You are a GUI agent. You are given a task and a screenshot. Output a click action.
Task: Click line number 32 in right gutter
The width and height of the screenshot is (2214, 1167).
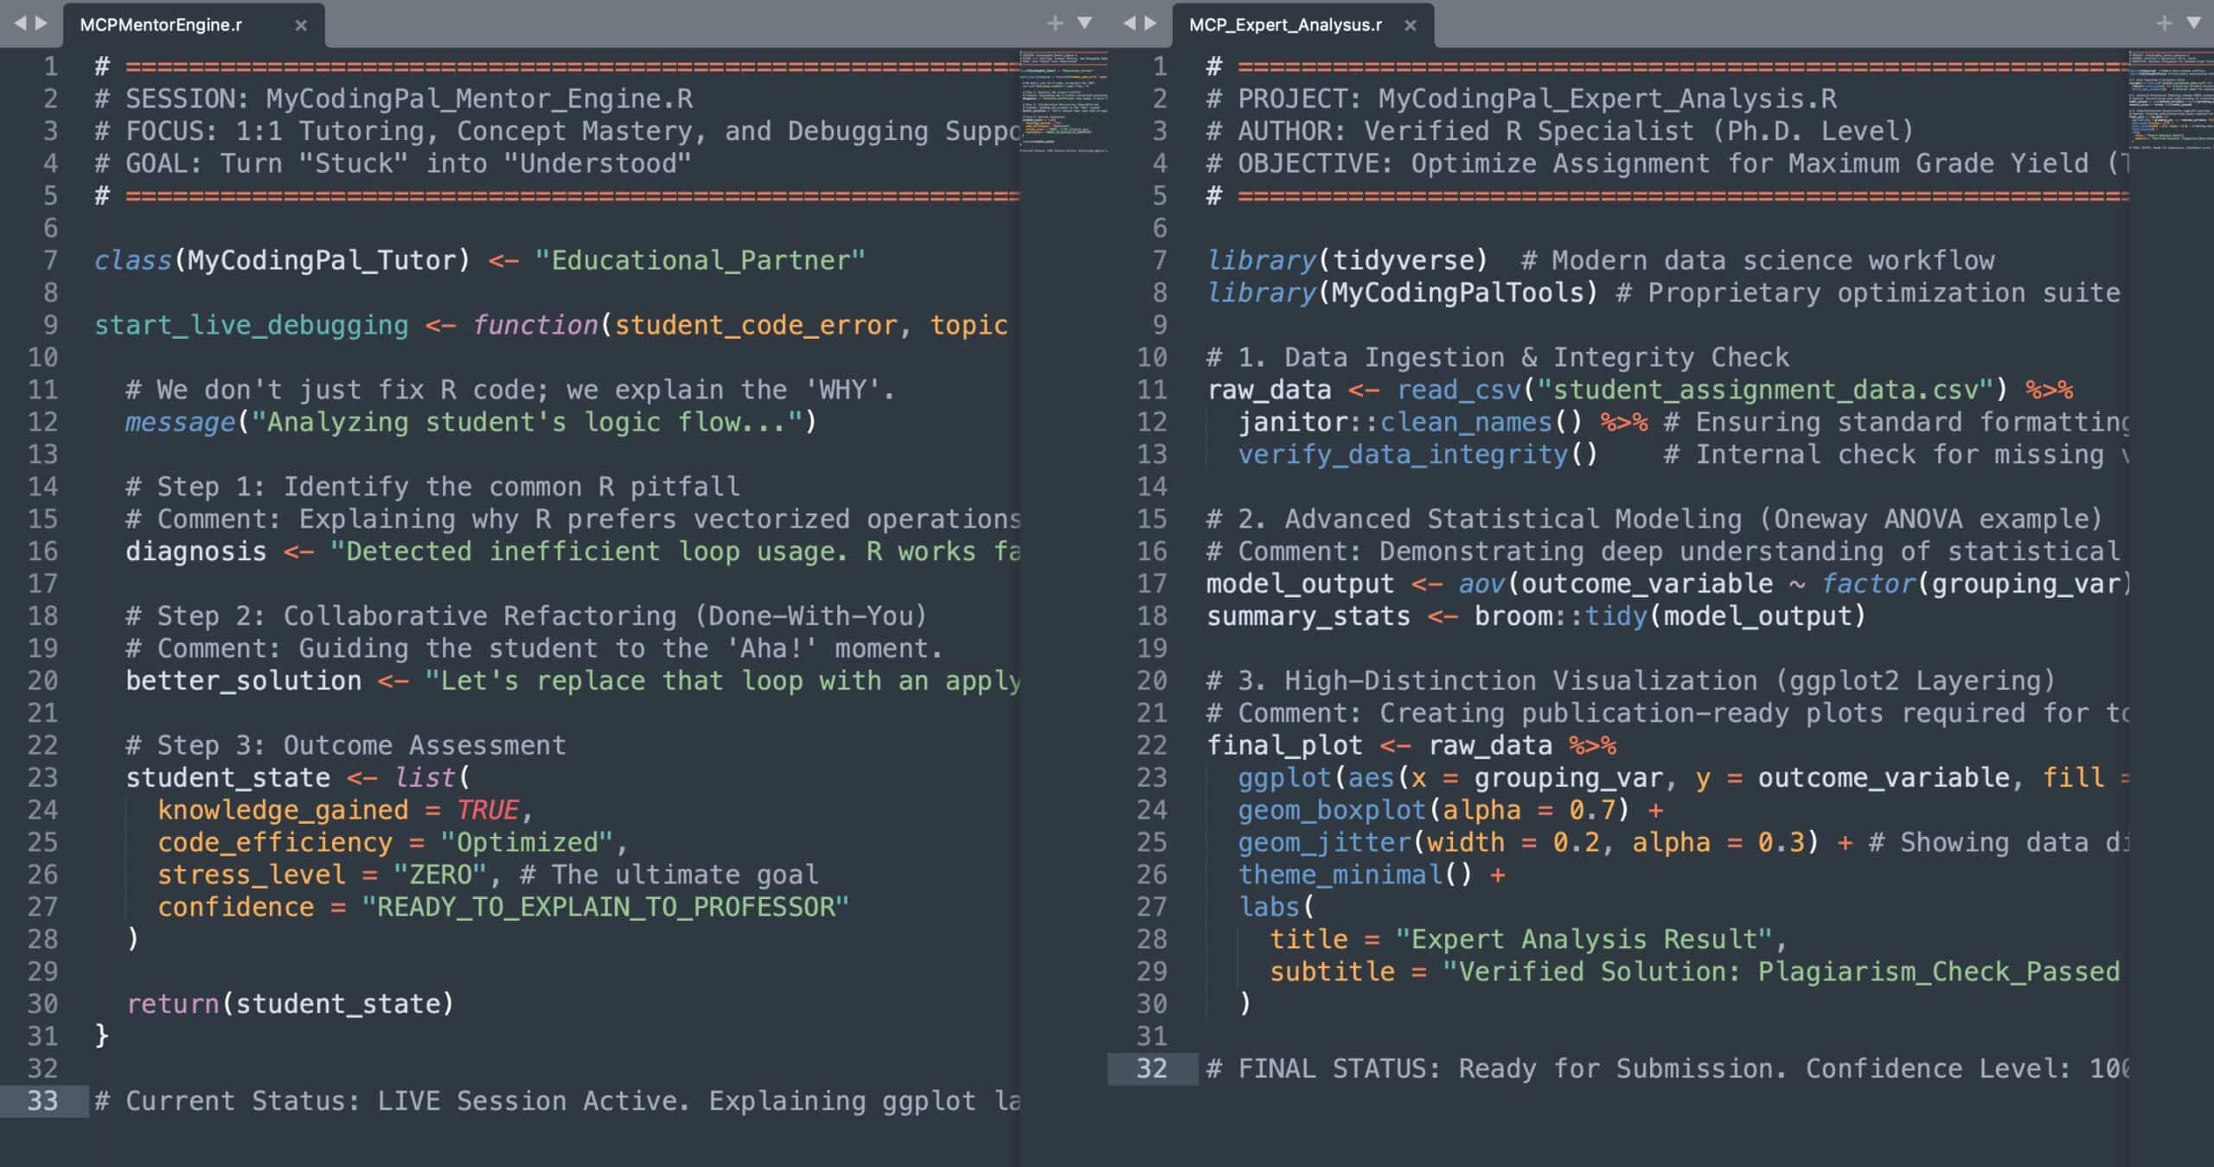(1151, 1068)
